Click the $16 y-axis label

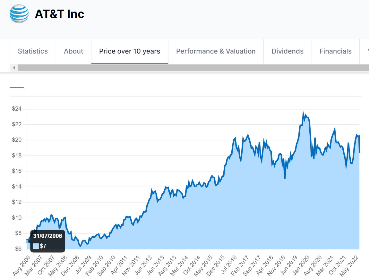17,171
